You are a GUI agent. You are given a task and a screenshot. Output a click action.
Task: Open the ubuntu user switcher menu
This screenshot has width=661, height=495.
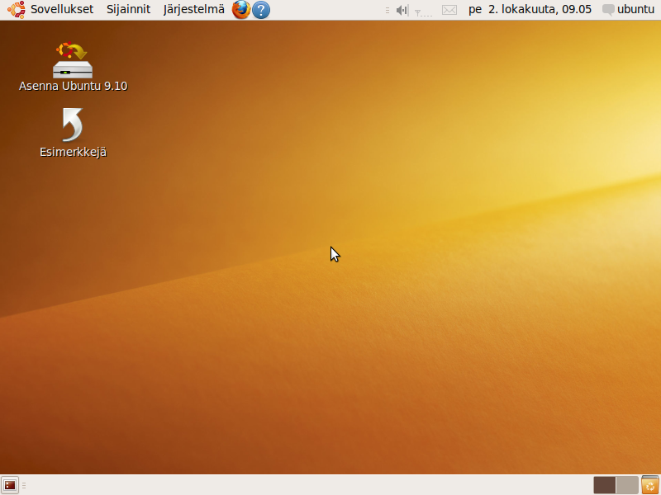point(635,10)
